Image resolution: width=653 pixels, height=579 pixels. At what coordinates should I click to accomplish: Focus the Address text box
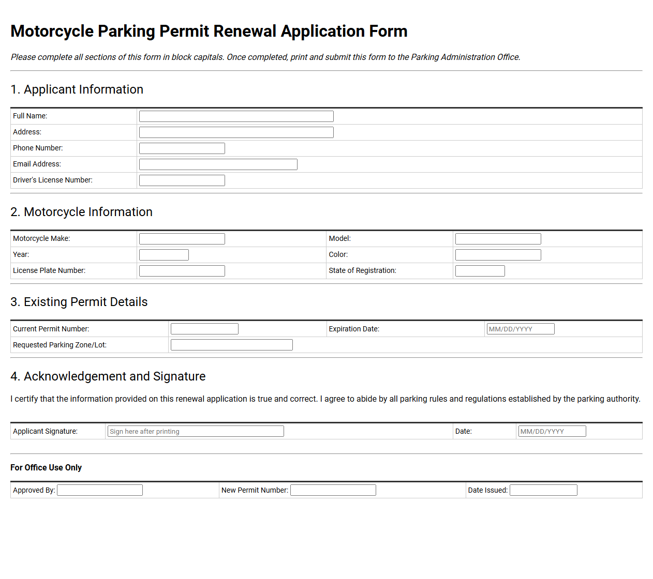[x=236, y=132]
